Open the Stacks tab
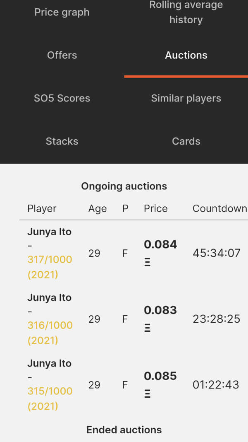 click(x=62, y=141)
